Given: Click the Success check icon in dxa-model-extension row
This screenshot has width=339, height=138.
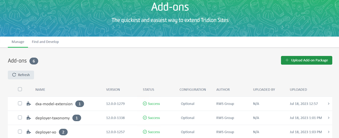Looking at the screenshot, I should 145,104.
